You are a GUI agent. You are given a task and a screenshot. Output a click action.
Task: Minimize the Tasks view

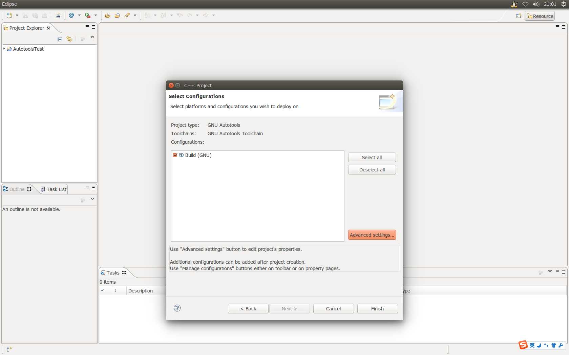click(557, 271)
